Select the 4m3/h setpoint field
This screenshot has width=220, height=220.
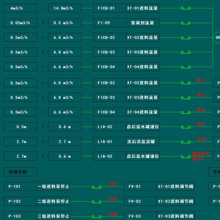(20, 8)
